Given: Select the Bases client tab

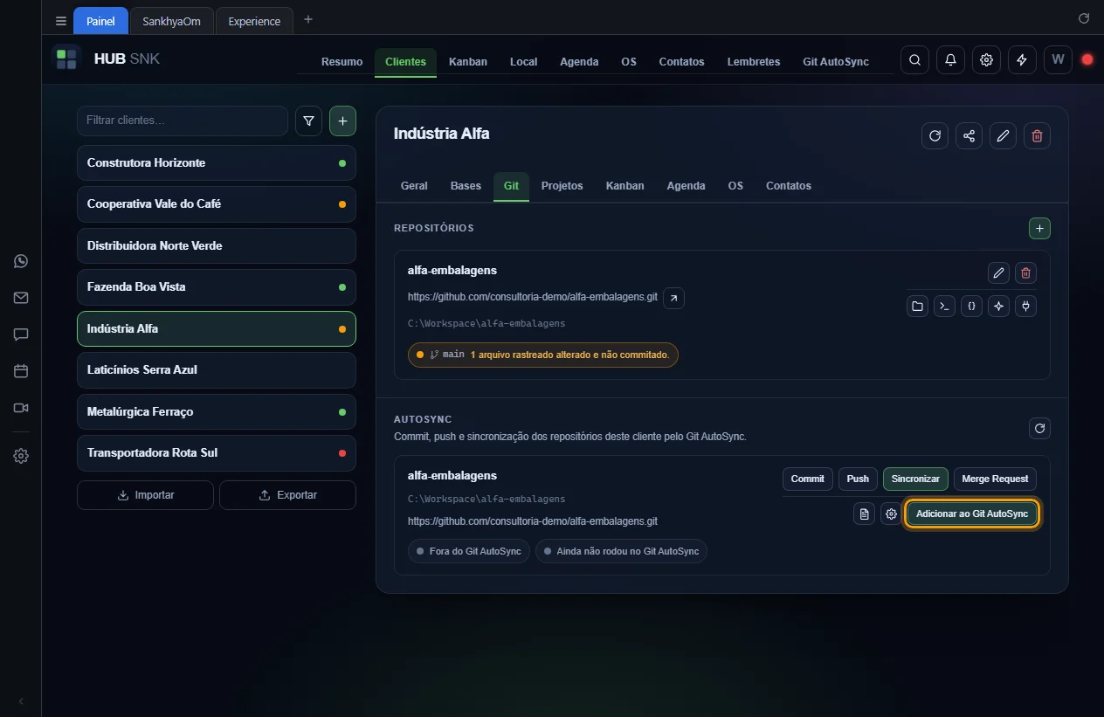Looking at the screenshot, I should (x=466, y=186).
